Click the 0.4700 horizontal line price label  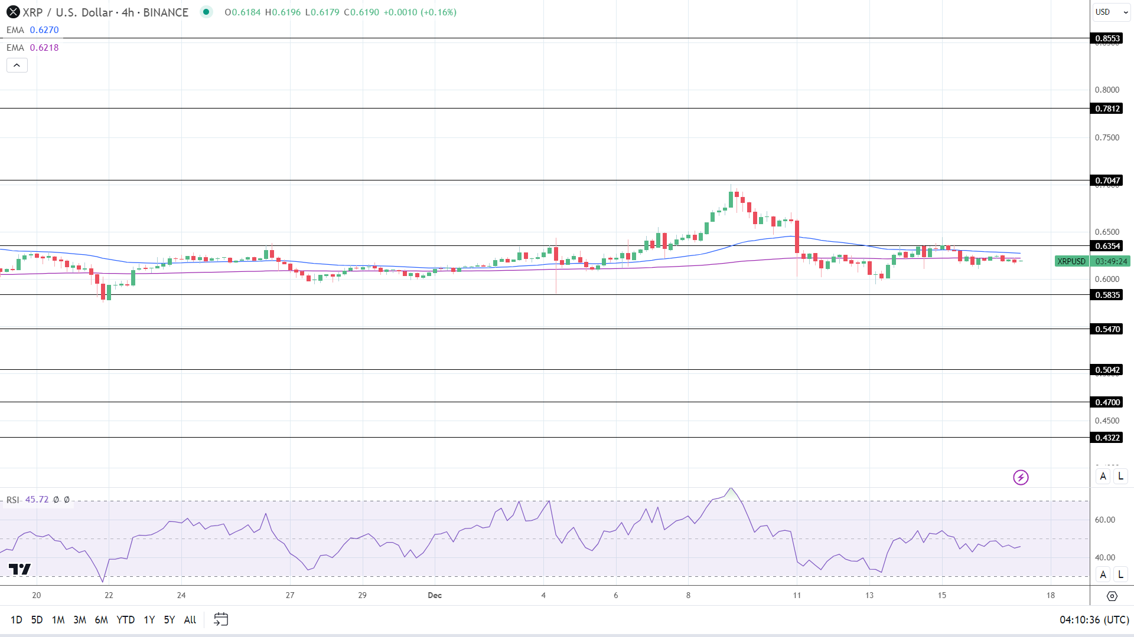1107,402
